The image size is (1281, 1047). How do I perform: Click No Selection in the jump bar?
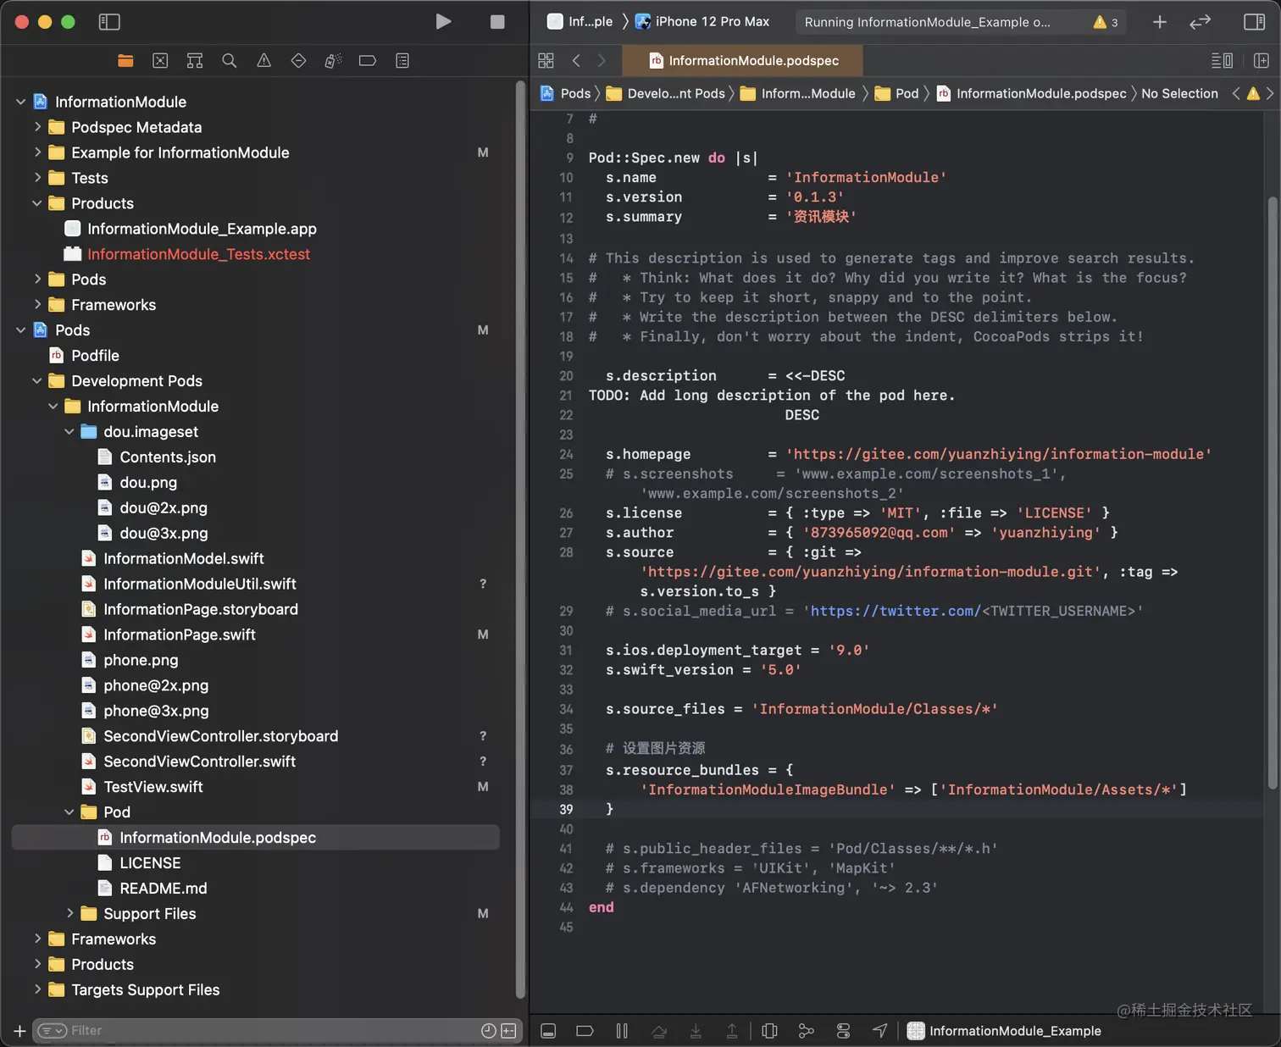pos(1179,93)
